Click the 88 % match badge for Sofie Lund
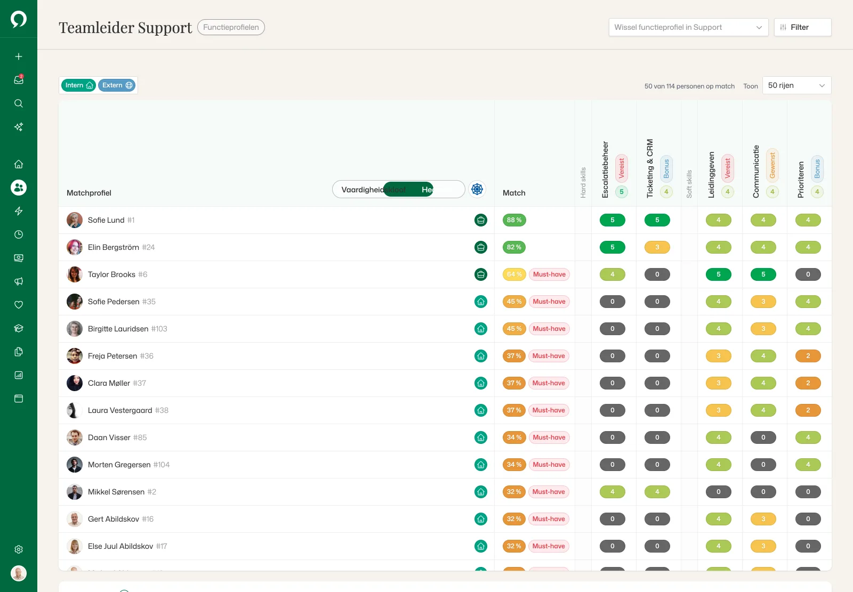 [514, 220]
